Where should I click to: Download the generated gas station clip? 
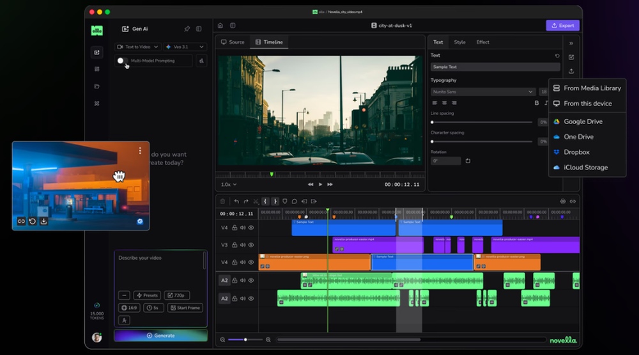click(x=43, y=221)
